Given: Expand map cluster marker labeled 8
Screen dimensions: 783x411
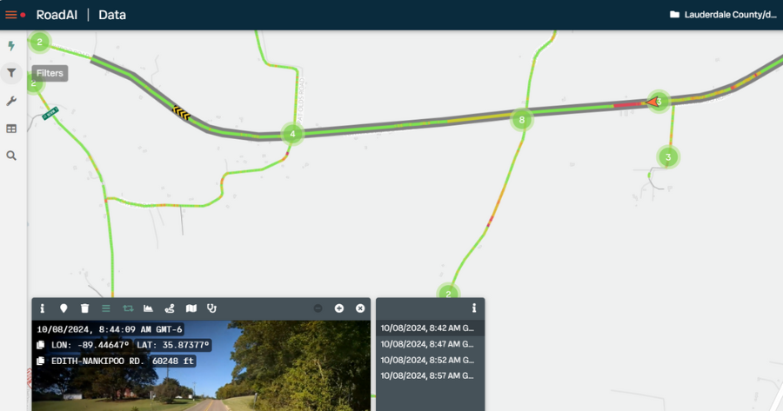Looking at the screenshot, I should (522, 120).
